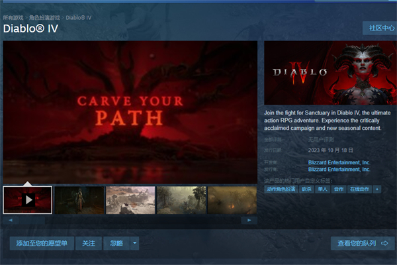Click the game description paragraph

pos(327,120)
